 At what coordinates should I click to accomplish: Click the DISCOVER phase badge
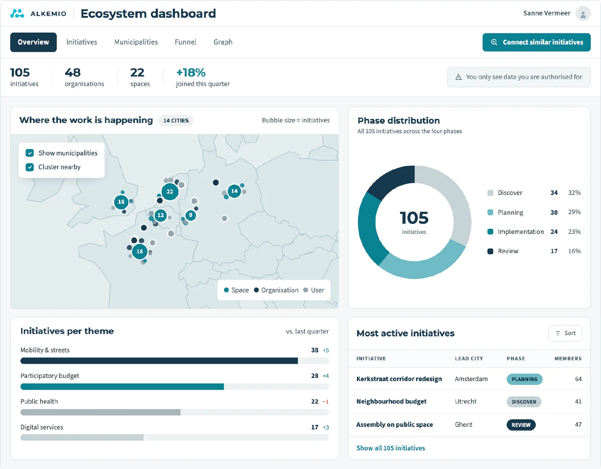tap(524, 402)
